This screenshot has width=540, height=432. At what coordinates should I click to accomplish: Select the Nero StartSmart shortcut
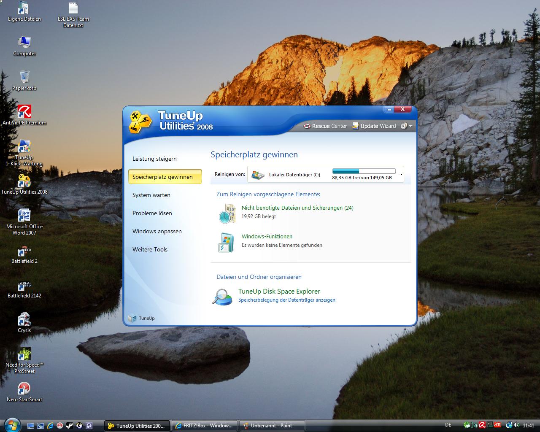pos(24,392)
